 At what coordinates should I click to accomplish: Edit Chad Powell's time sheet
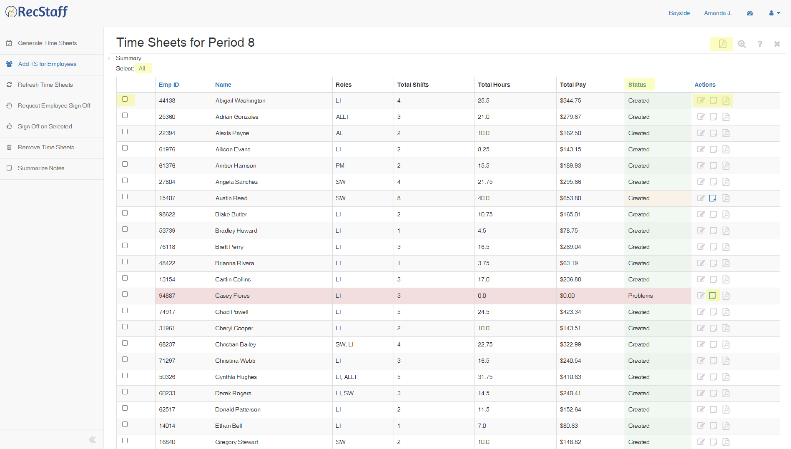point(701,312)
